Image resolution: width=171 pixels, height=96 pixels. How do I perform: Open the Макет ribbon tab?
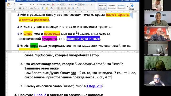(x=53, y=1)
